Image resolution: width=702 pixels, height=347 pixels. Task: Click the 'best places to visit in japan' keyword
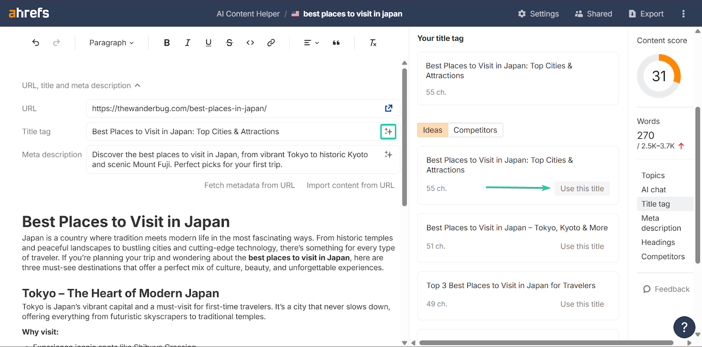pyautogui.click(x=353, y=14)
